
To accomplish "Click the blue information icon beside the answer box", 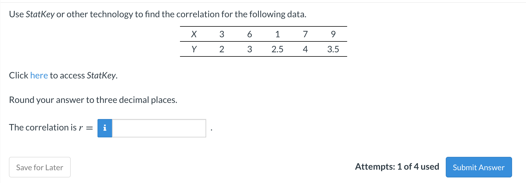I will point(105,128).
